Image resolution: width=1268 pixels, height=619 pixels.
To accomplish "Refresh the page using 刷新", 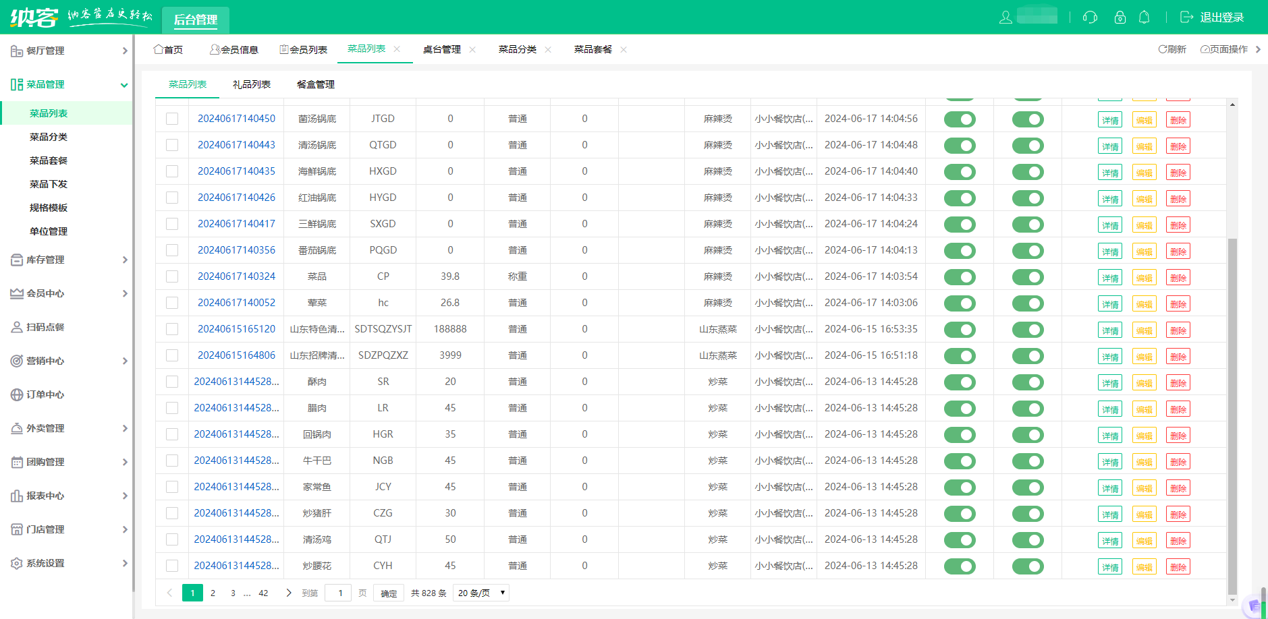I will [1172, 49].
